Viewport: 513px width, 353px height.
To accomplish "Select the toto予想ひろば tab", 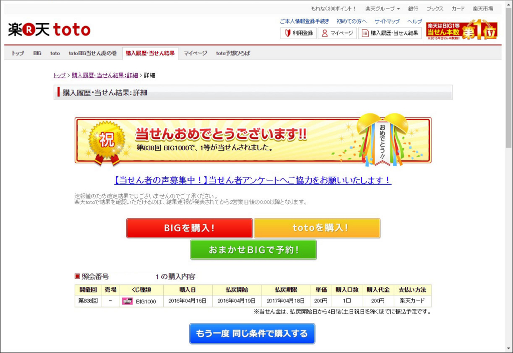I will point(233,53).
